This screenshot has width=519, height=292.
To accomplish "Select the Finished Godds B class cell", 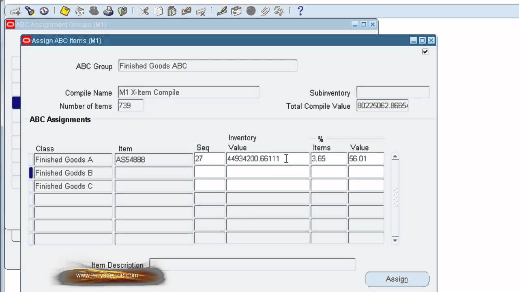I will [73, 173].
